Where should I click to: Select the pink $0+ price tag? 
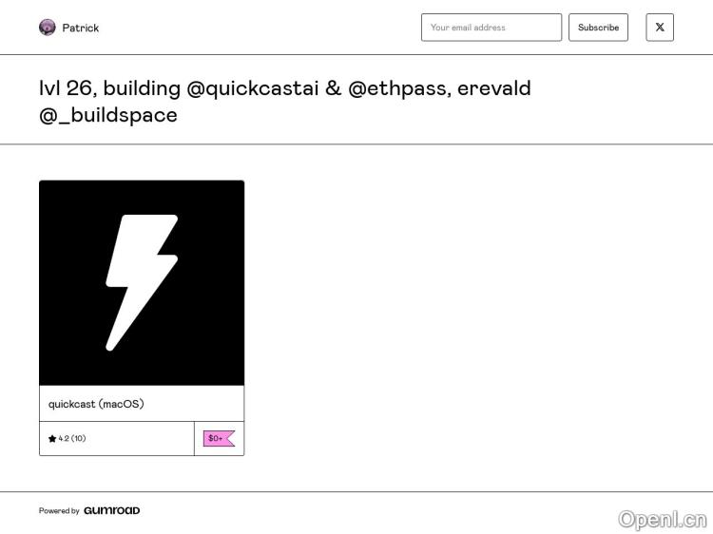point(219,438)
